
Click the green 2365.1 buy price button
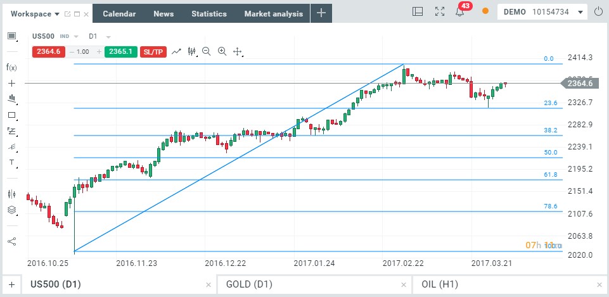pos(121,51)
